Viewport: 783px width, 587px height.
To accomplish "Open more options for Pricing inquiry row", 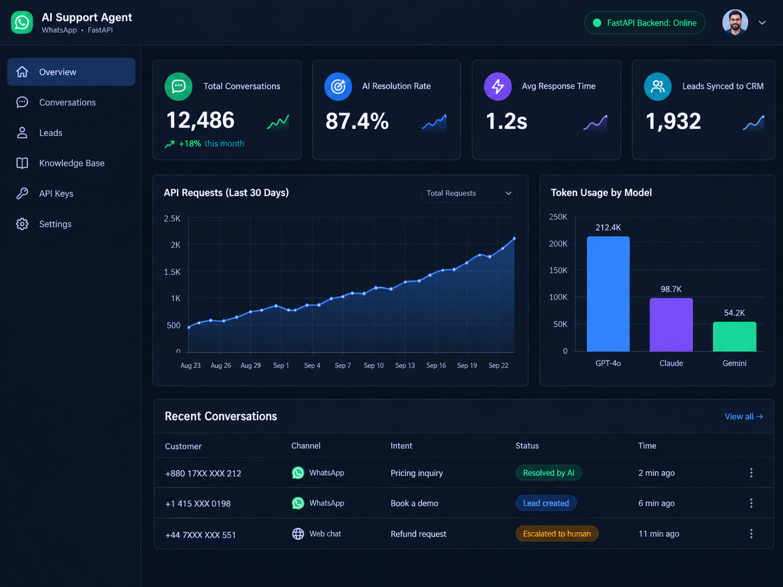I will [x=751, y=473].
